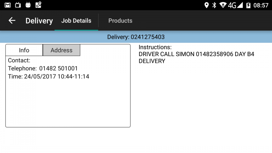Tap the telephone number 01482 501001
272x153 pixels.
[x=58, y=68]
